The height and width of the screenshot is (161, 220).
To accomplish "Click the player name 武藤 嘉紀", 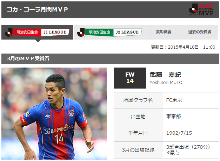I will pos(165,75).
